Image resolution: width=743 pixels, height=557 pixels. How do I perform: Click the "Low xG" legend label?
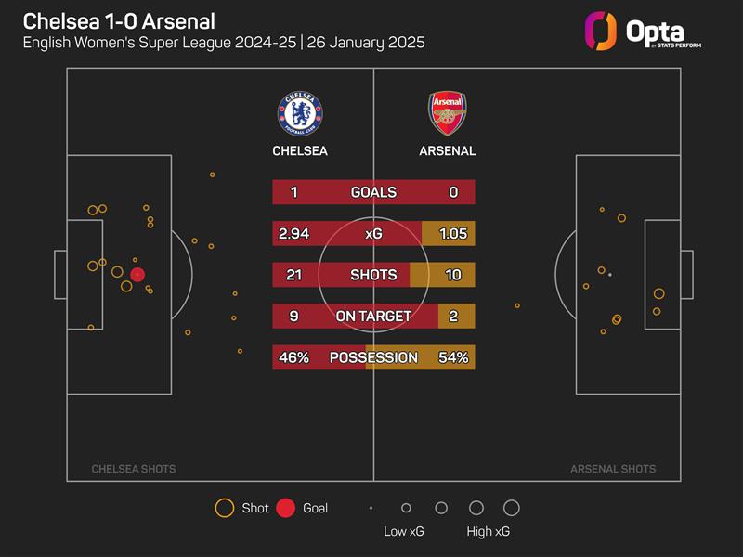point(405,532)
